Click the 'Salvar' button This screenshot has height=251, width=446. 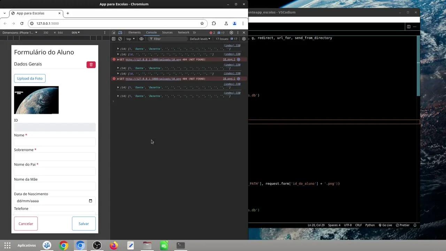pos(84,223)
